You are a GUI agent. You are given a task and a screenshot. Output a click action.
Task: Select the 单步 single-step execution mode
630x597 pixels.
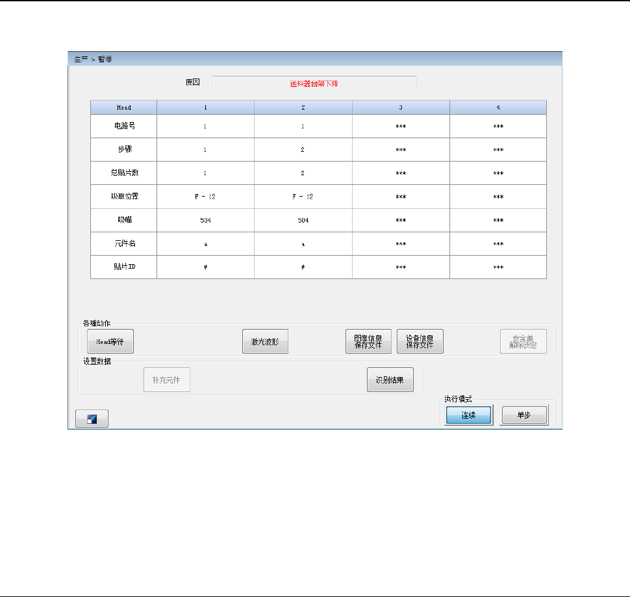coord(524,415)
